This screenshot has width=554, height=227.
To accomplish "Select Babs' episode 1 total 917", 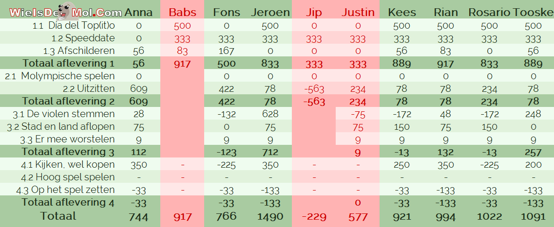I will (182, 64).
